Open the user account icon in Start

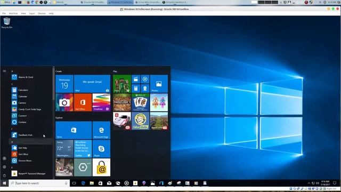(4, 158)
